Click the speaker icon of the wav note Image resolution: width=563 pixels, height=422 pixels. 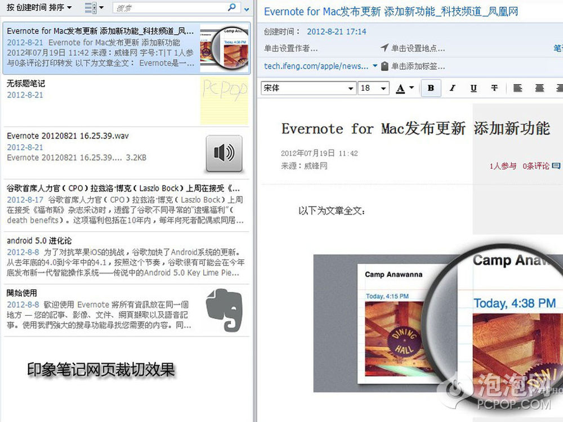[x=224, y=153]
